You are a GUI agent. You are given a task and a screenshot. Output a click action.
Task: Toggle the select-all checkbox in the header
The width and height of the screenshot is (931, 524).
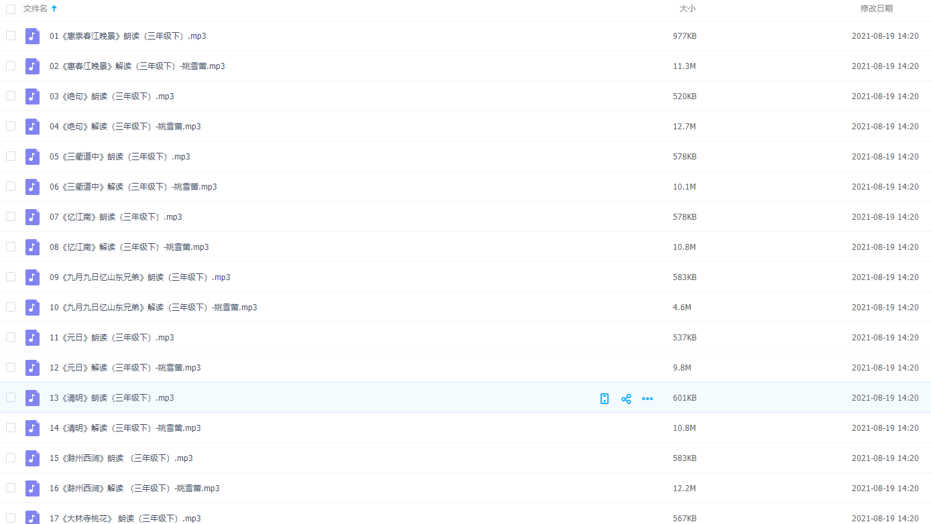pyautogui.click(x=11, y=9)
